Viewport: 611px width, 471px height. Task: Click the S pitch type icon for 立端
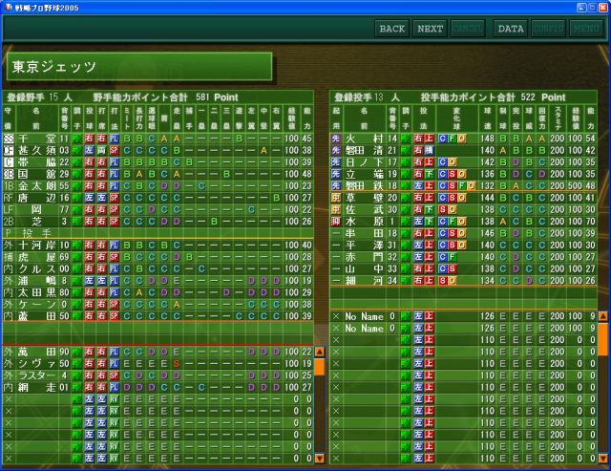(452, 174)
